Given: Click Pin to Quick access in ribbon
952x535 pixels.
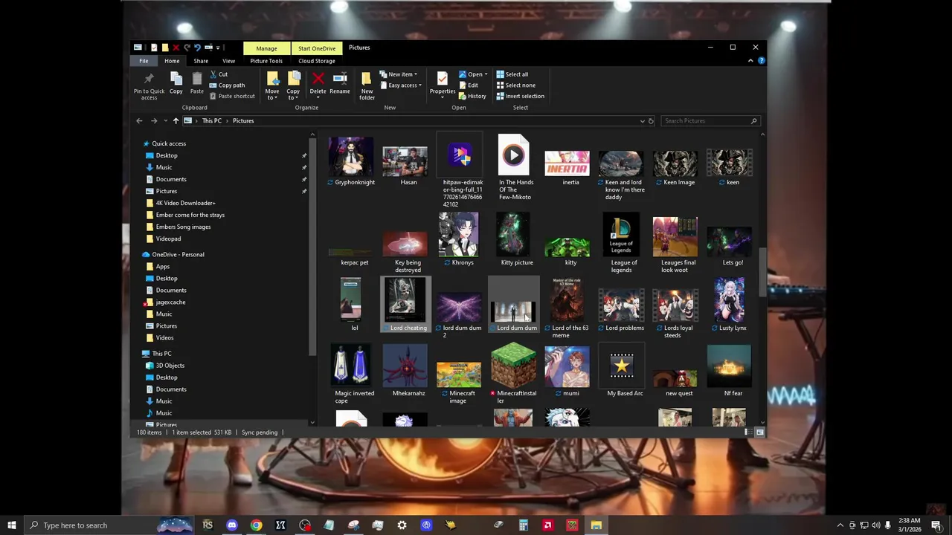Looking at the screenshot, I should (x=149, y=85).
